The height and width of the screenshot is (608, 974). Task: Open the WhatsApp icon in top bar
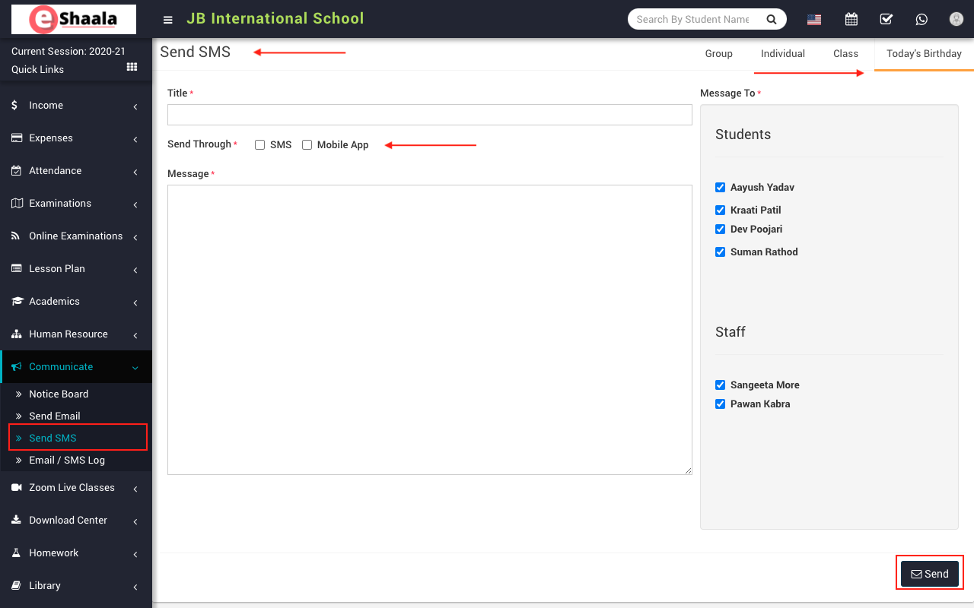[x=921, y=20]
